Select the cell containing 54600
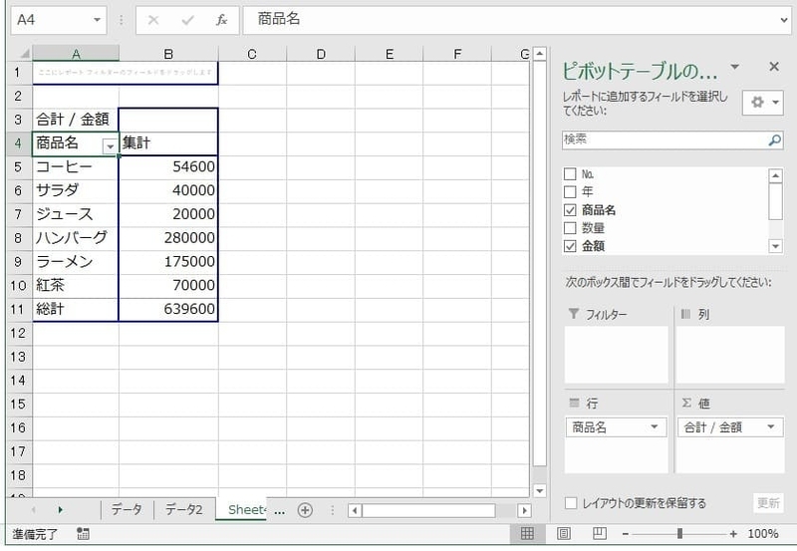Image resolution: width=797 pixels, height=551 pixels. tap(168, 166)
